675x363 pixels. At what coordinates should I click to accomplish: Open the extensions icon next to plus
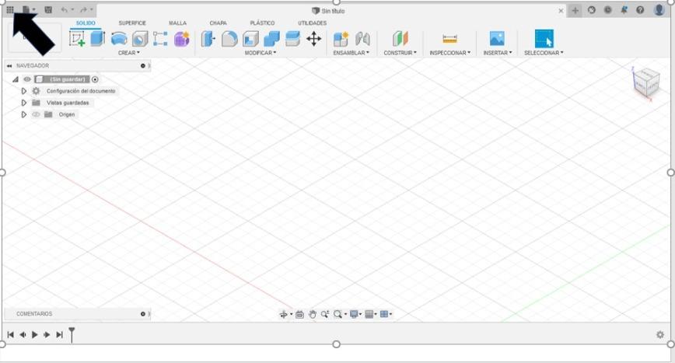tap(592, 9)
